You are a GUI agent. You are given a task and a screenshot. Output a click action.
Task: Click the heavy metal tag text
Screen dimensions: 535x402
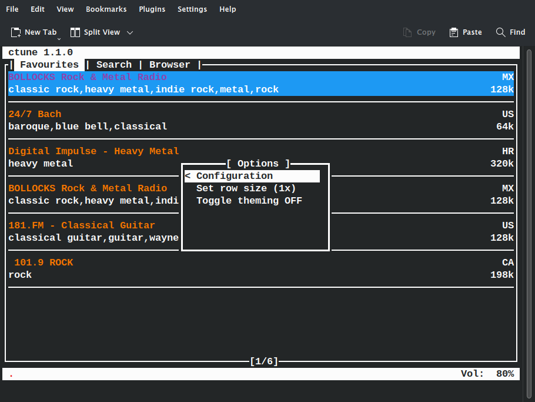point(41,164)
